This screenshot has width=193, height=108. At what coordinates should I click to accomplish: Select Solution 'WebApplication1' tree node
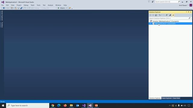pos(170,21)
